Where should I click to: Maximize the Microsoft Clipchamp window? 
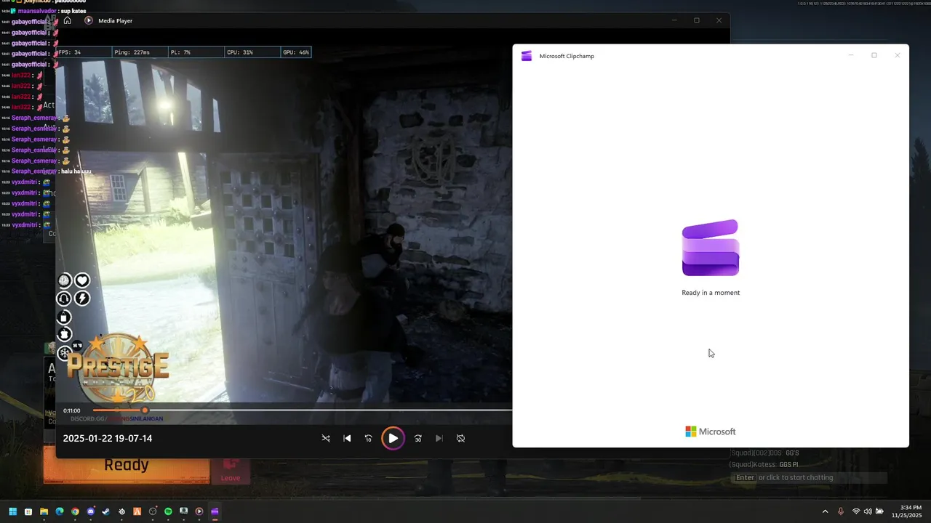pos(874,55)
